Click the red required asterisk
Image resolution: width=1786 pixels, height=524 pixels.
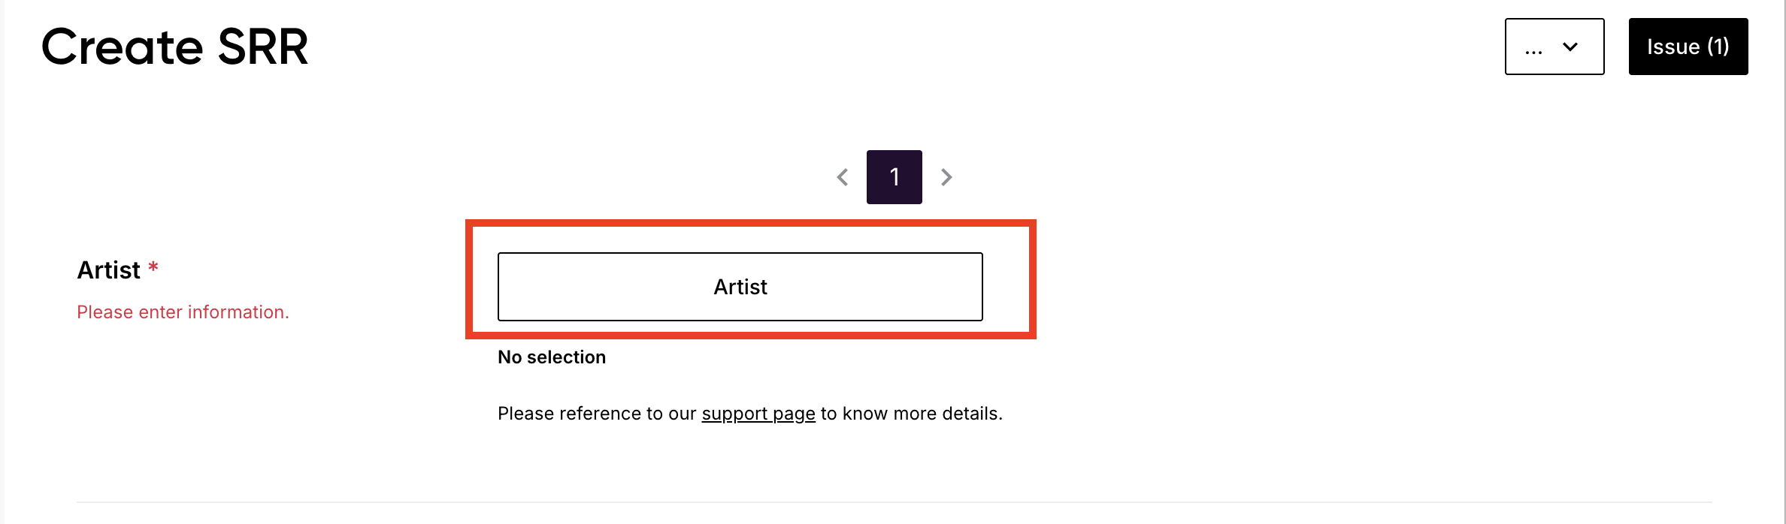click(x=153, y=267)
